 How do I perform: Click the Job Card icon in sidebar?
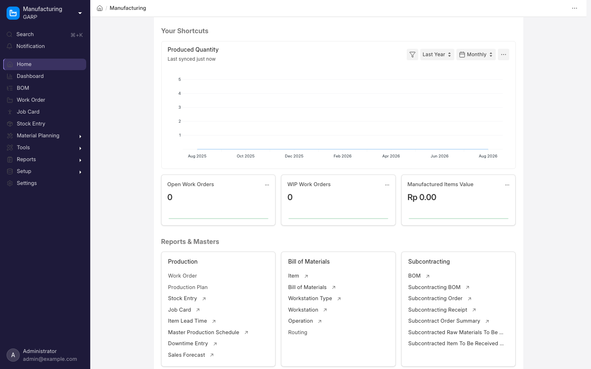(10, 112)
